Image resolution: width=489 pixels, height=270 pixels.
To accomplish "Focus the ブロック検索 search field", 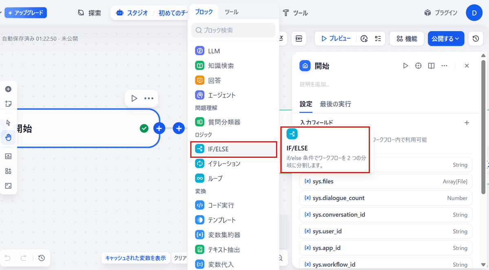I will tap(233, 30).
